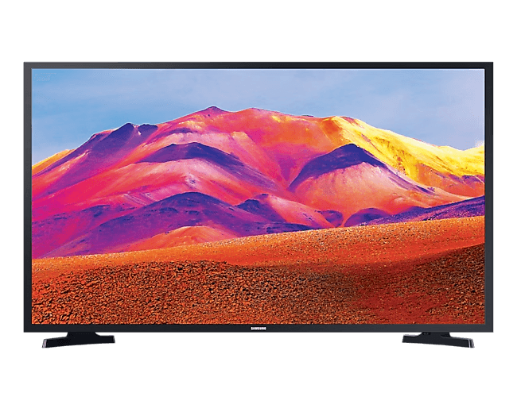Click the left TV stand foot
The image size is (517, 412).
[78, 340]
